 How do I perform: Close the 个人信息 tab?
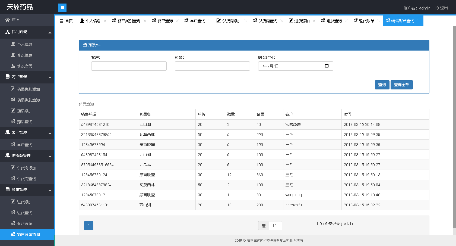[105, 21]
